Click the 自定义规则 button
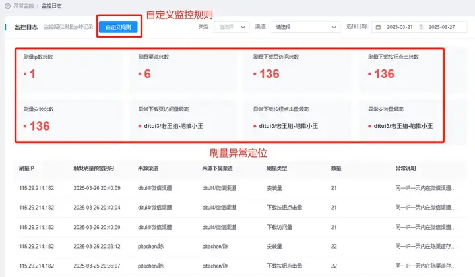The height and width of the screenshot is (277, 475). point(118,27)
